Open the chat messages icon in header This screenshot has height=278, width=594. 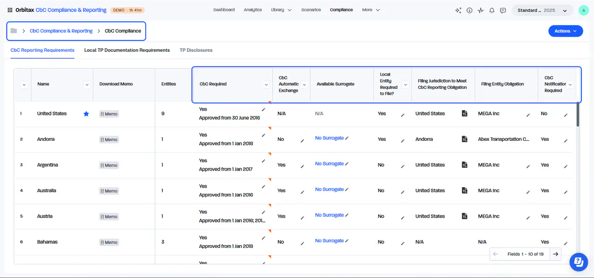[503, 10]
